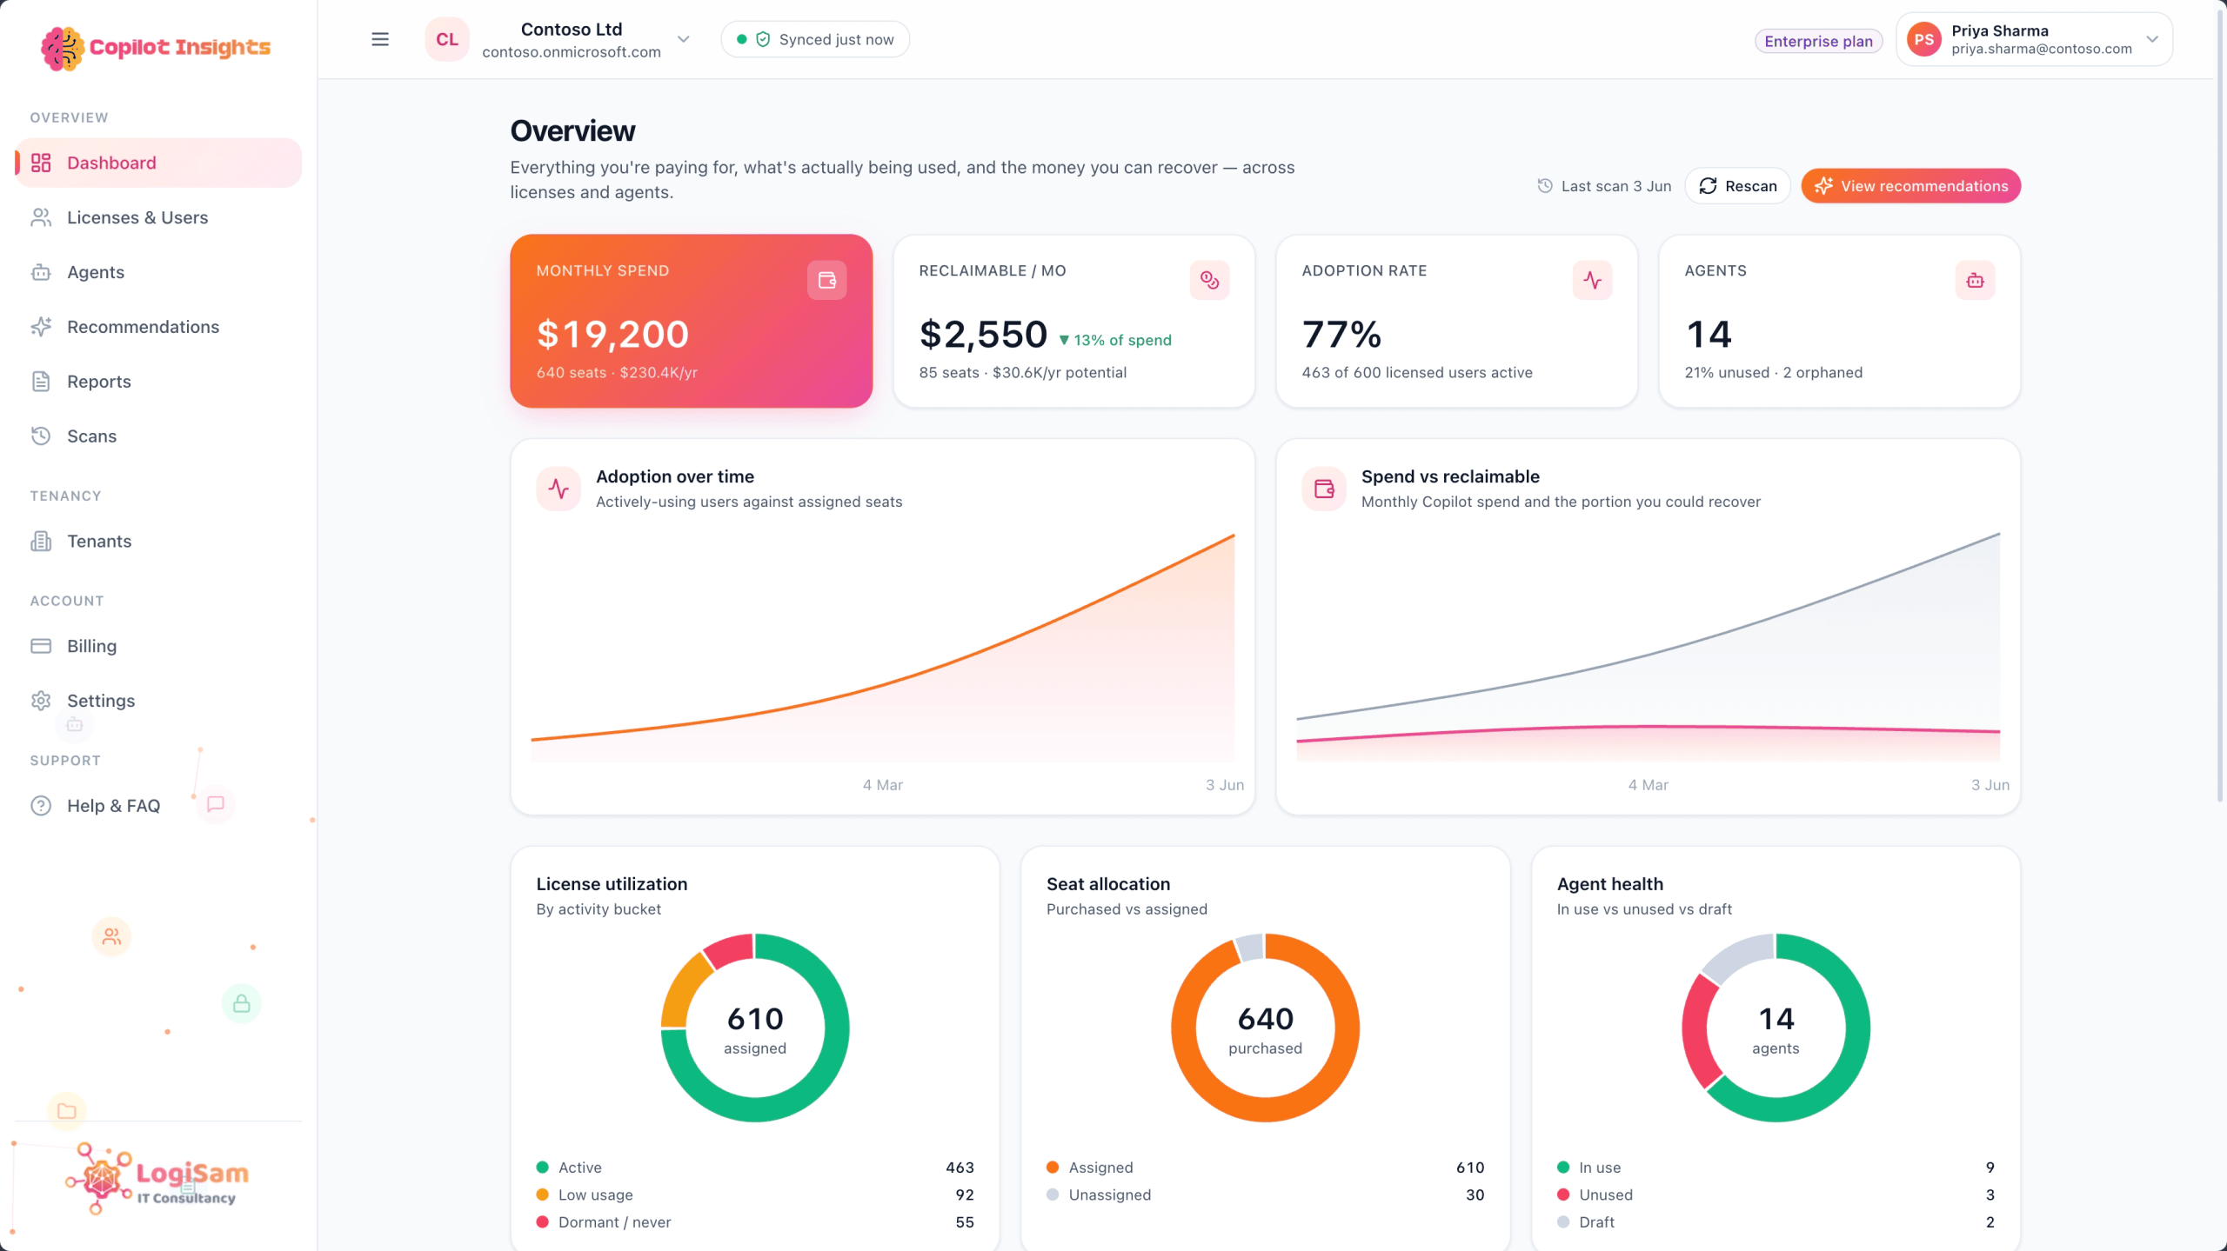Click 463 of 600 licensed users active text
2227x1251 pixels.
coord(1417,372)
